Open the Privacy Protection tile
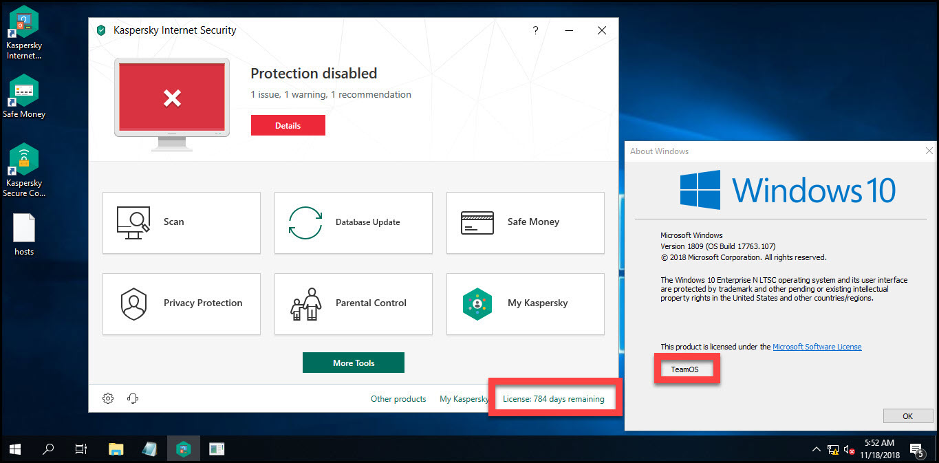Screen dimensions: 939x463 [x=182, y=304]
